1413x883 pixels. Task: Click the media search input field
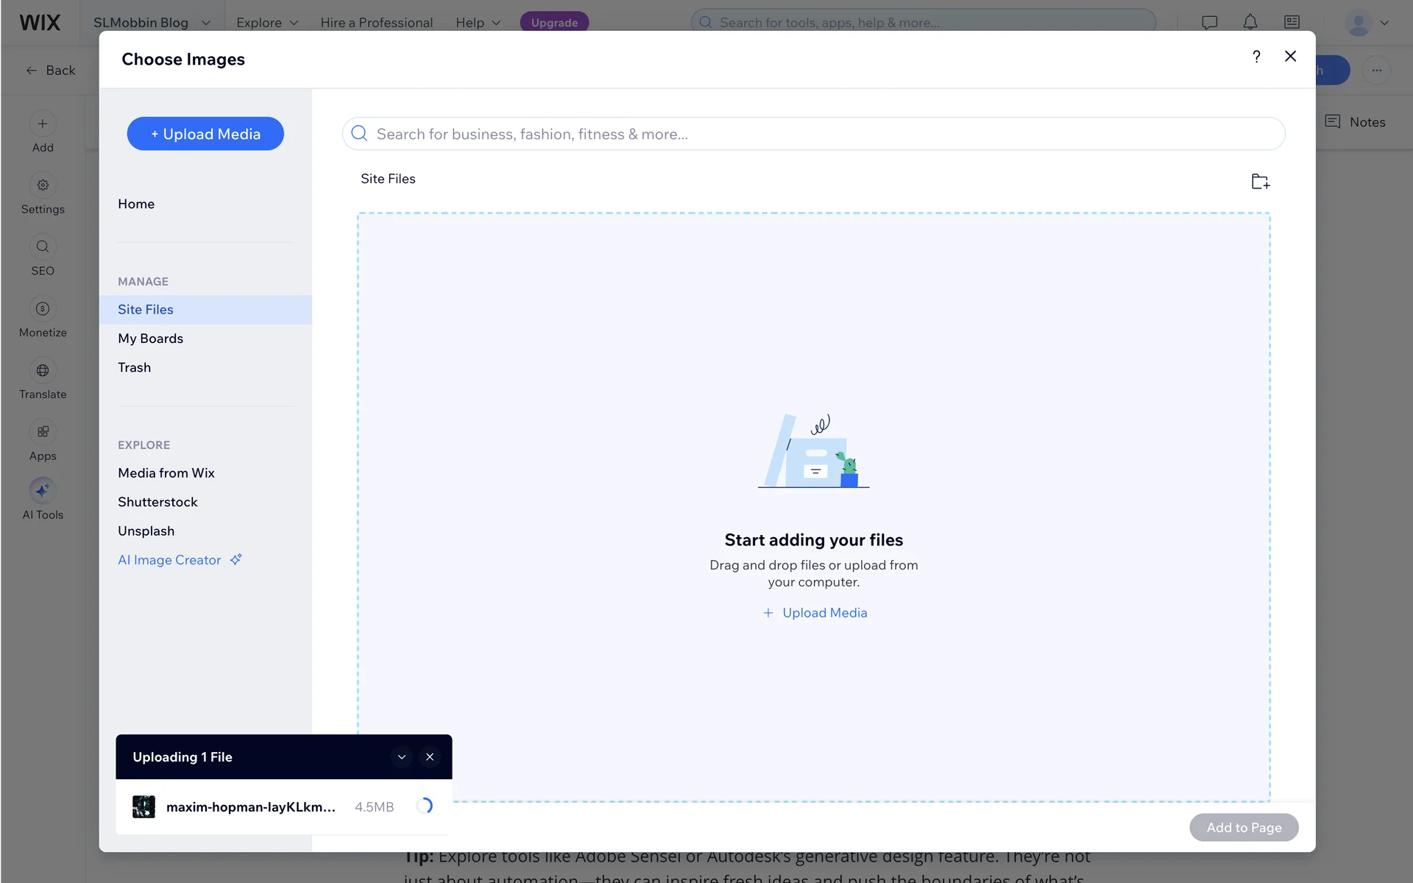pyautogui.click(x=813, y=134)
